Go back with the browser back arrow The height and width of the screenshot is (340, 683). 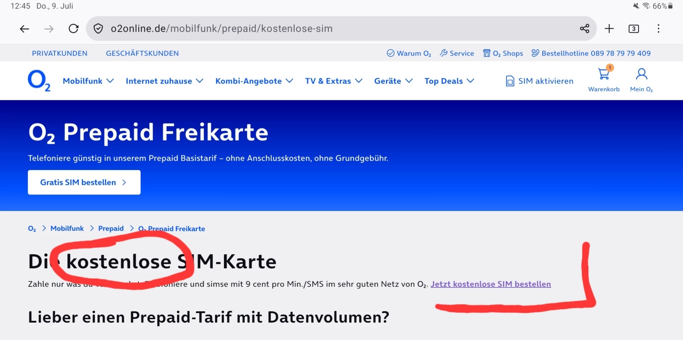(x=24, y=29)
